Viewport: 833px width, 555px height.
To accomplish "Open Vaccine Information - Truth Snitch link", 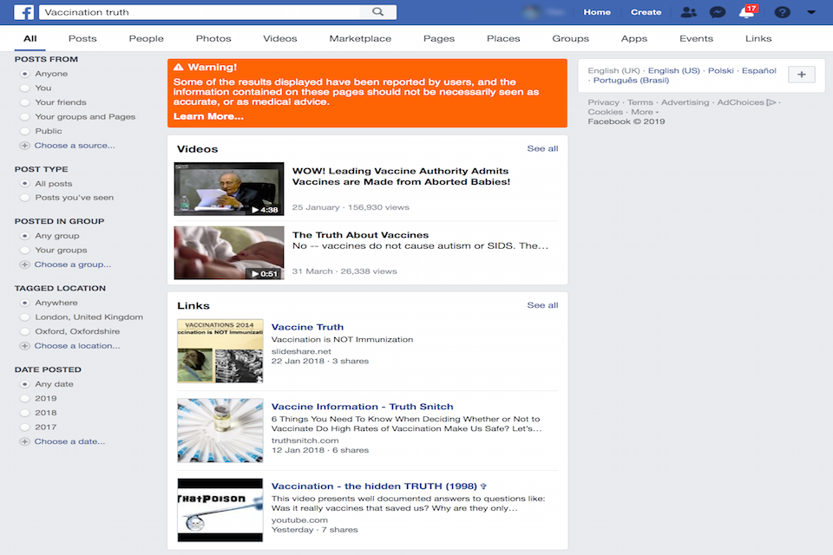I will (363, 407).
